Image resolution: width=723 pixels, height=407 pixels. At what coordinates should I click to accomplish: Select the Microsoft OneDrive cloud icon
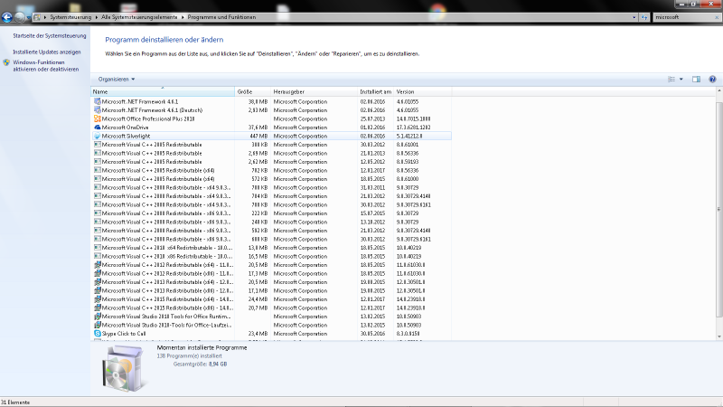pyautogui.click(x=98, y=128)
